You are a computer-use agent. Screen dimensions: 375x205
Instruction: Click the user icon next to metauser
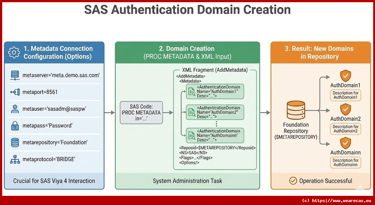pos(15,109)
